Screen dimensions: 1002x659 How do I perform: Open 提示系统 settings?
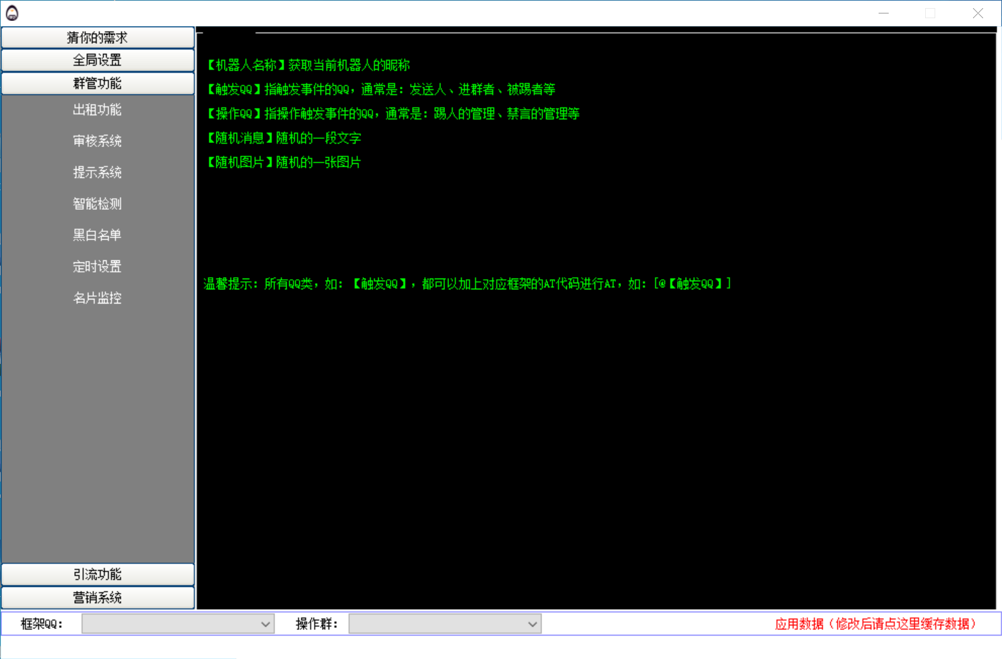tap(98, 173)
